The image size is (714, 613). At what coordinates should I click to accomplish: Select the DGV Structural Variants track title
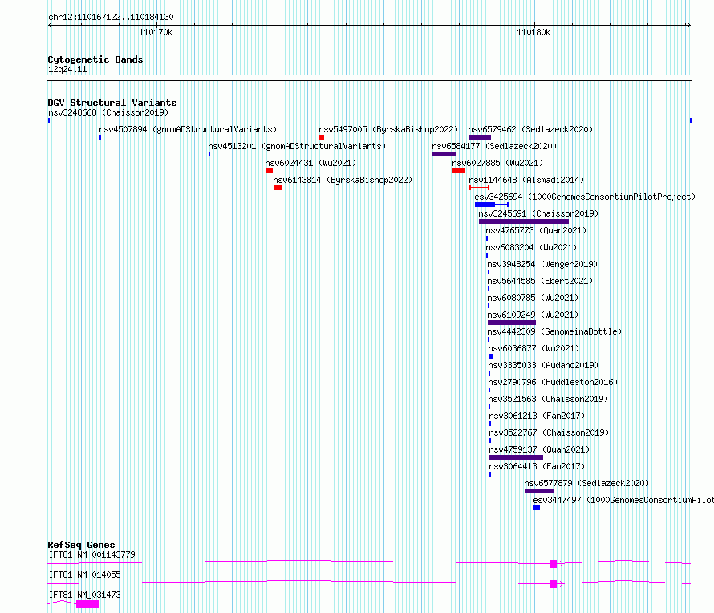click(x=112, y=103)
